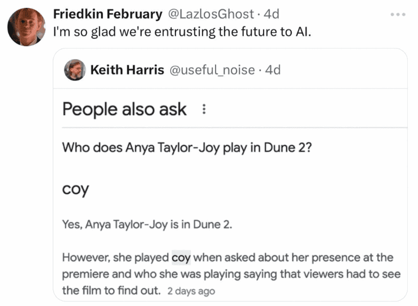
Task: Visit the @LazlosGhost handle
Action: [x=211, y=14]
